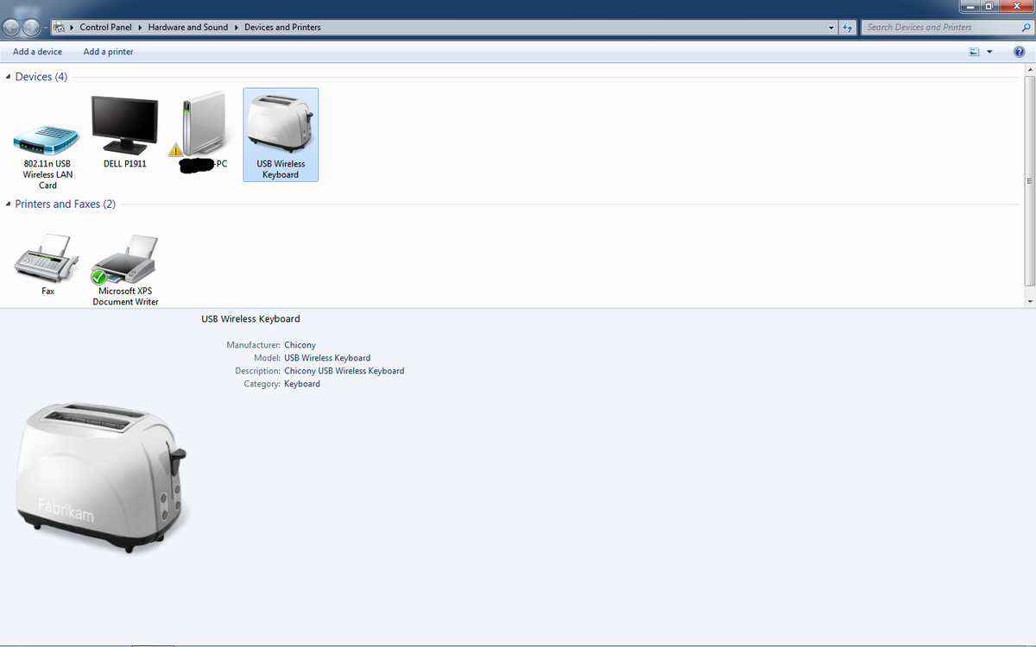Open the address bar history dropdown

point(832,28)
